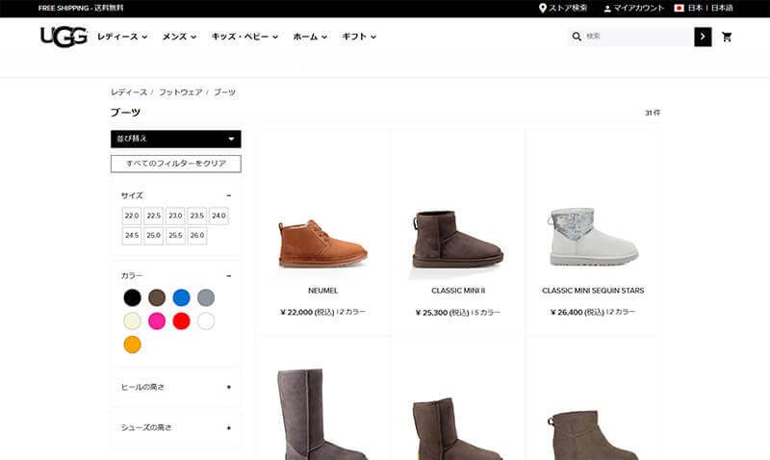Filter by red color swatch

[x=181, y=321]
